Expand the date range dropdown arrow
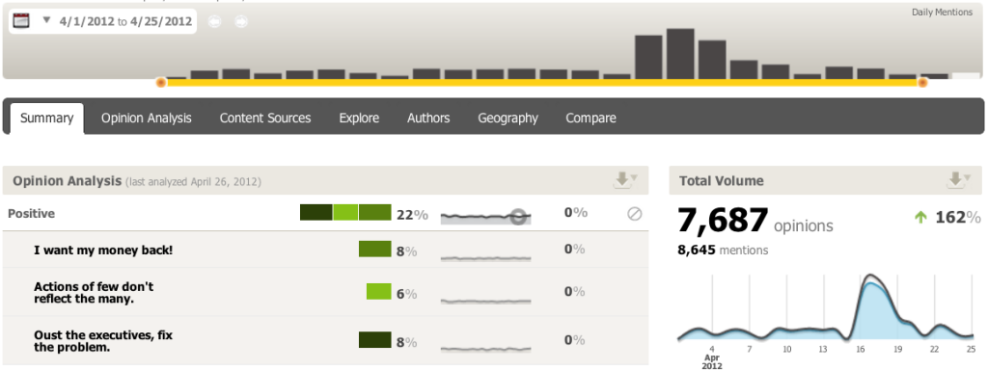Viewport: 988px width, 370px height. coord(46,20)
